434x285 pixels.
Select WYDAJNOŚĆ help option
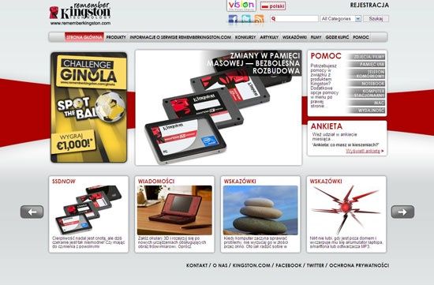click(x=366, y=111)
